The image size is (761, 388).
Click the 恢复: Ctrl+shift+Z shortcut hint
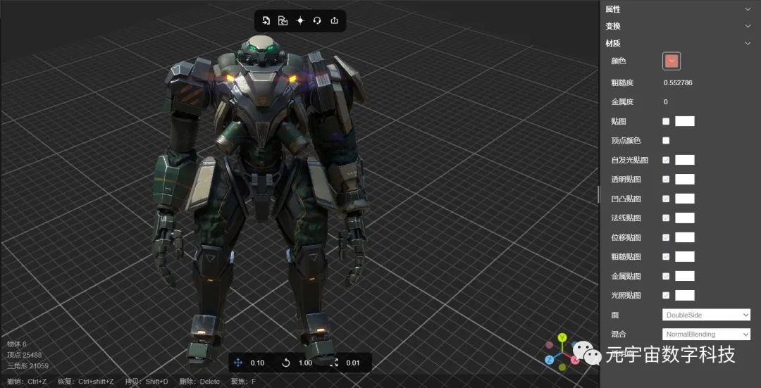click(86, 382)
